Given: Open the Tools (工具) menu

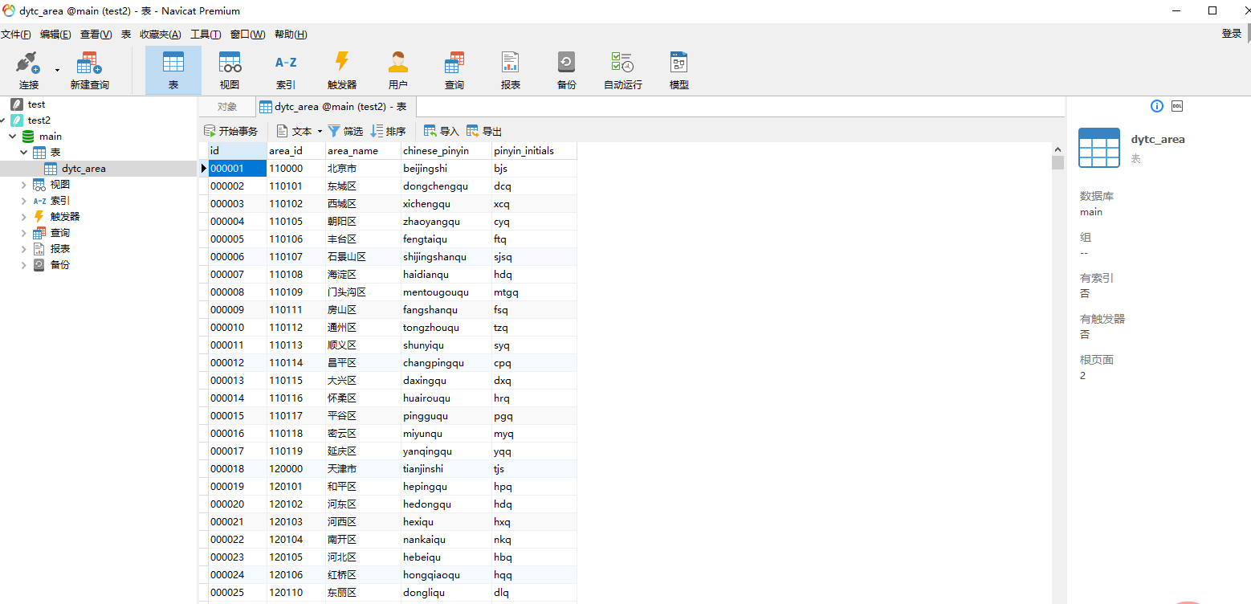Looking at the screenshot, I should [x=206, y=35].
